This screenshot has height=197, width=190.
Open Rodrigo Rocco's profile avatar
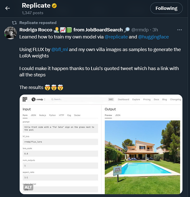click(10, 33)
